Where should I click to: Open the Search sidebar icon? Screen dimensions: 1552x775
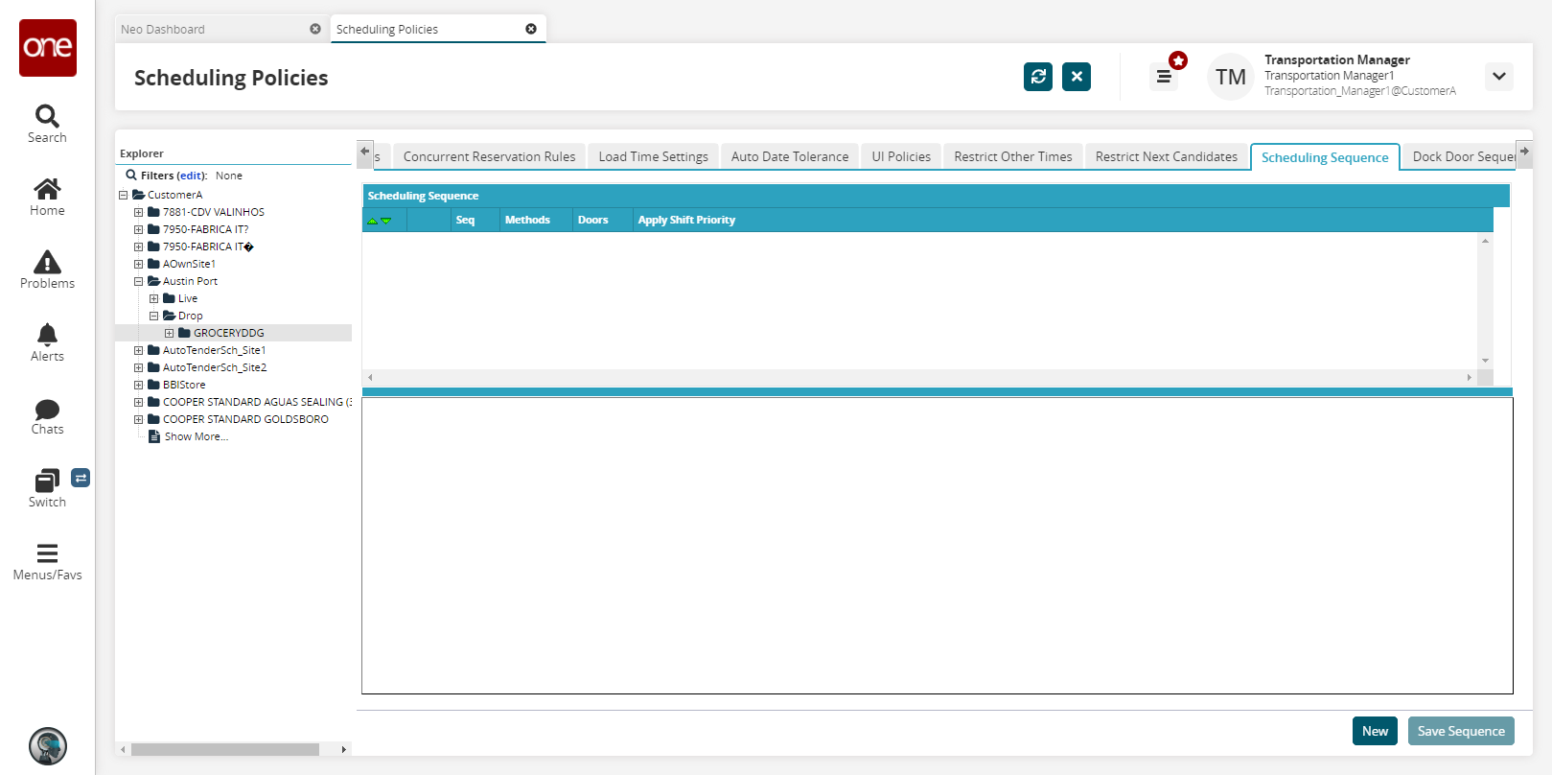tap(47, 116)
